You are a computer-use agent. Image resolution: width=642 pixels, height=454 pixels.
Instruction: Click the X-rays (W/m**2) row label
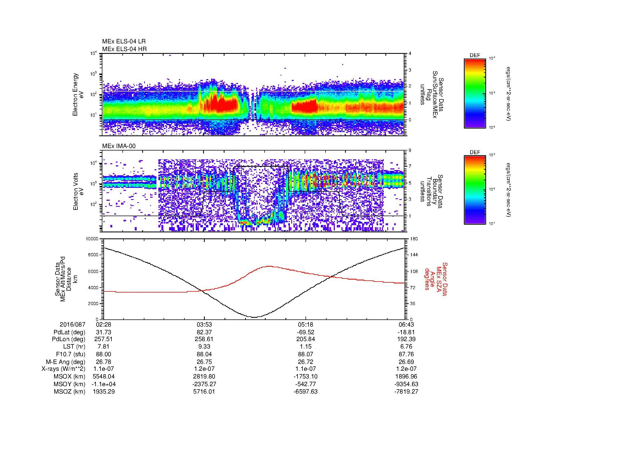coord(63,369)
